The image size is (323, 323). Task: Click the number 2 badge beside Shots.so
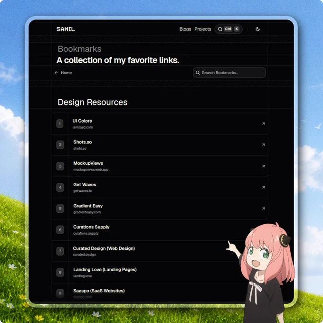point(60,145)
